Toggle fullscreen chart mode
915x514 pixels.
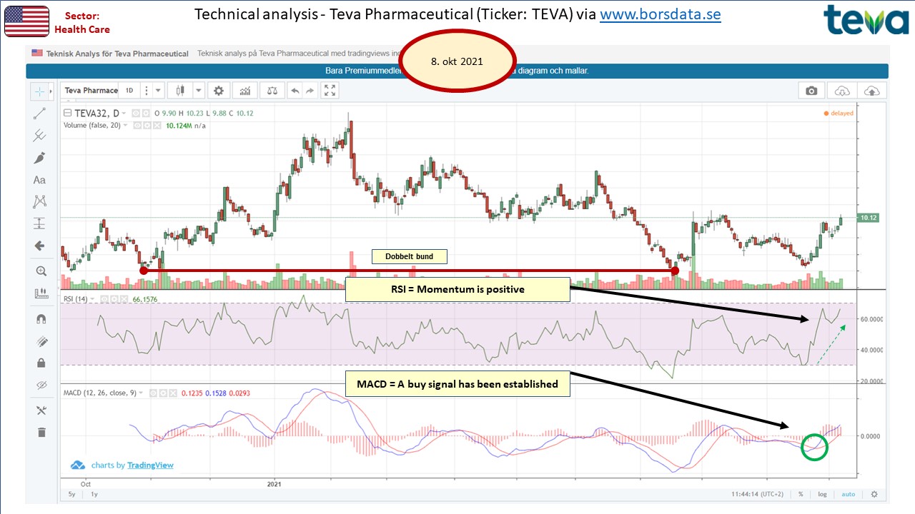click(x=330, y=91)
